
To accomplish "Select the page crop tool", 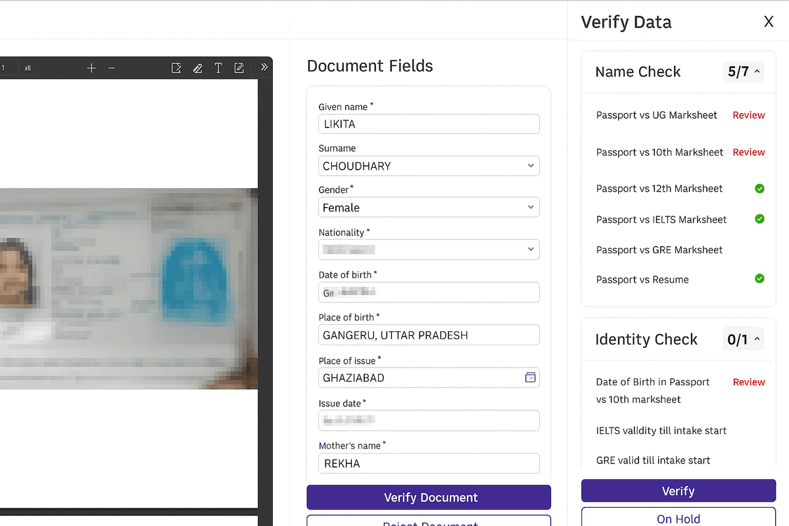I will 176,67.
